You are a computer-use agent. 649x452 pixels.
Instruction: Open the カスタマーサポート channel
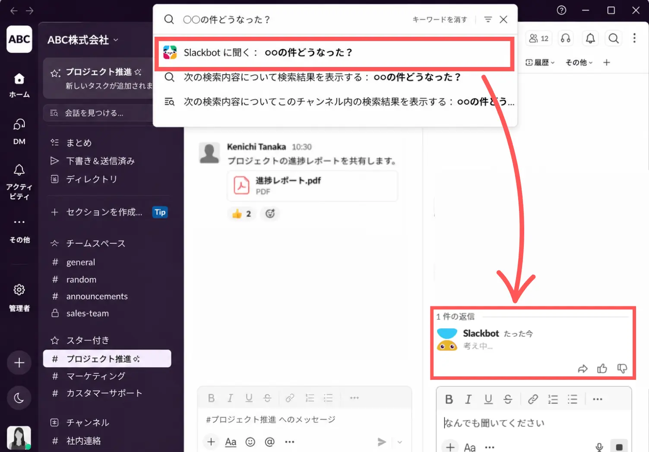pyautogui.click(x=104, y=393)
